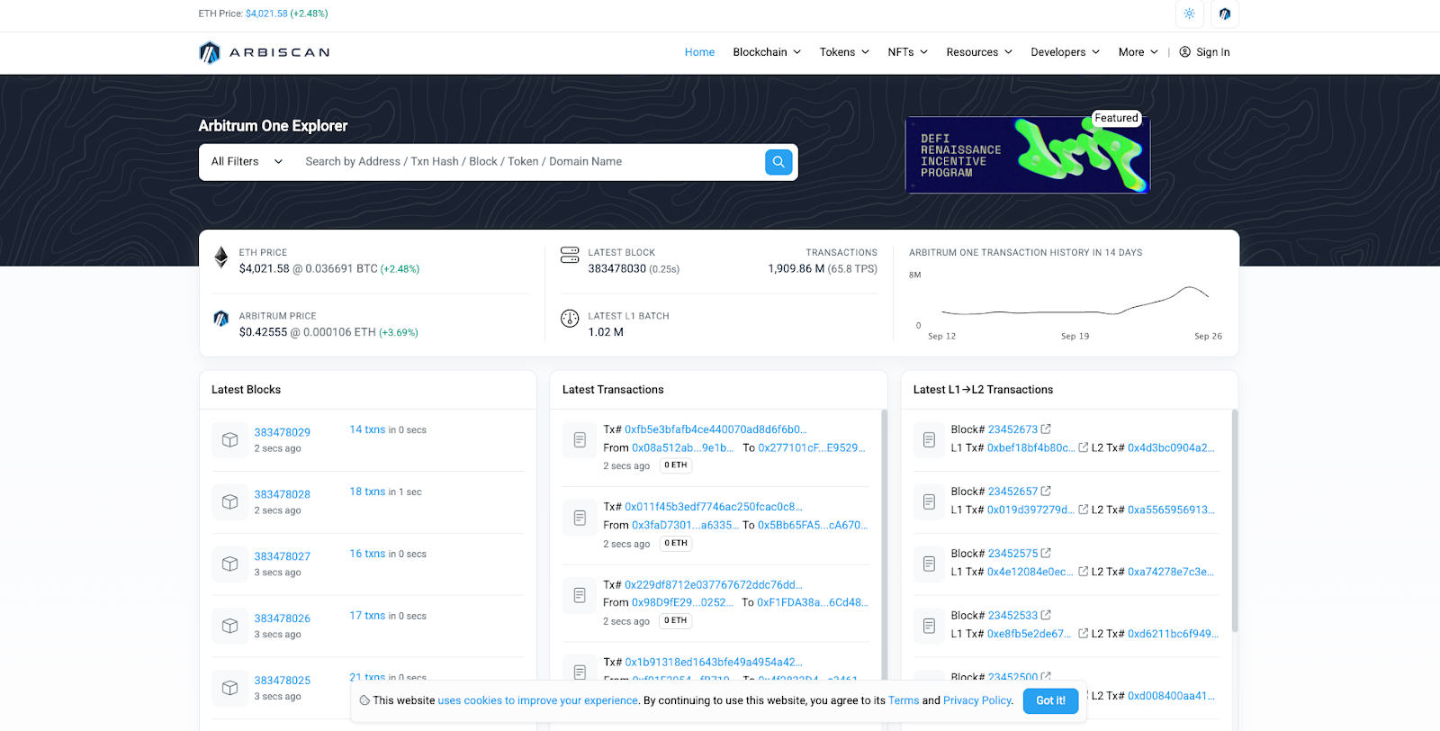Click the Latest Block server icon
1440x731 pixels.
pos(570,255)
